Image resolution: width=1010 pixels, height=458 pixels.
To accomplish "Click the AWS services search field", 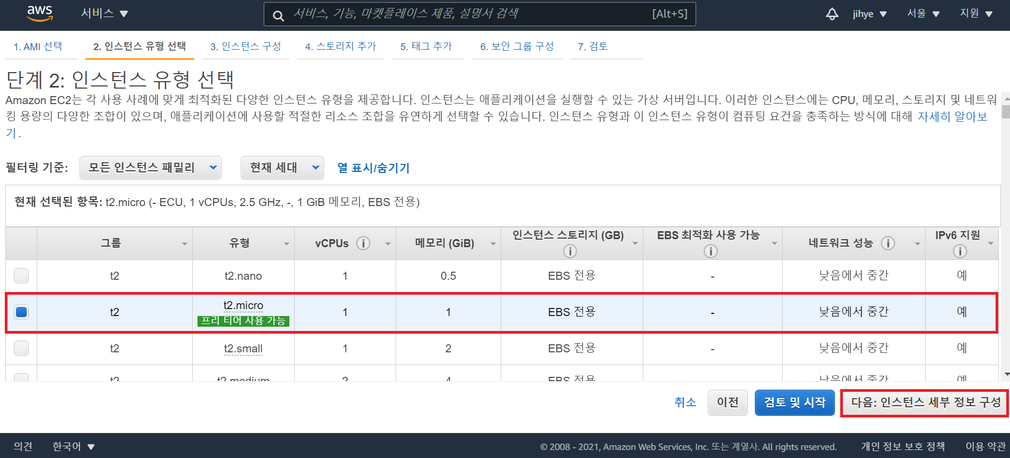I will (x=479, y=14).
